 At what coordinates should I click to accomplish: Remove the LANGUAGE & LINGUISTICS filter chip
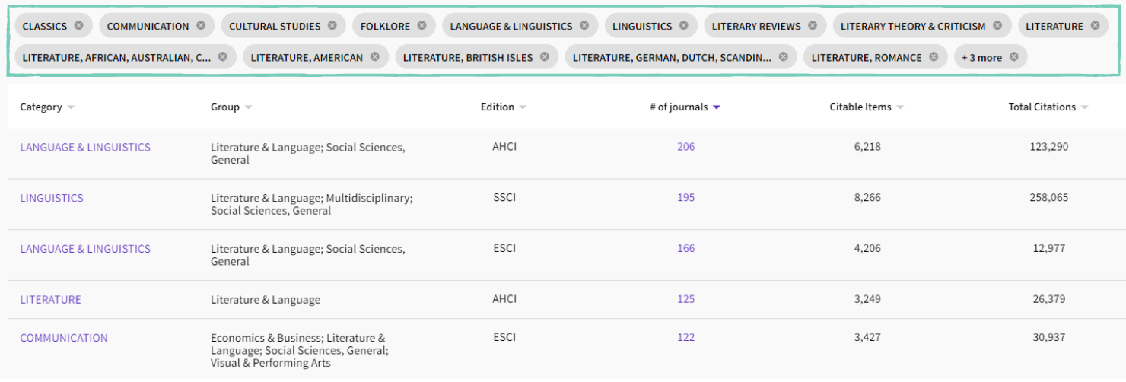(x=584, y=26)
